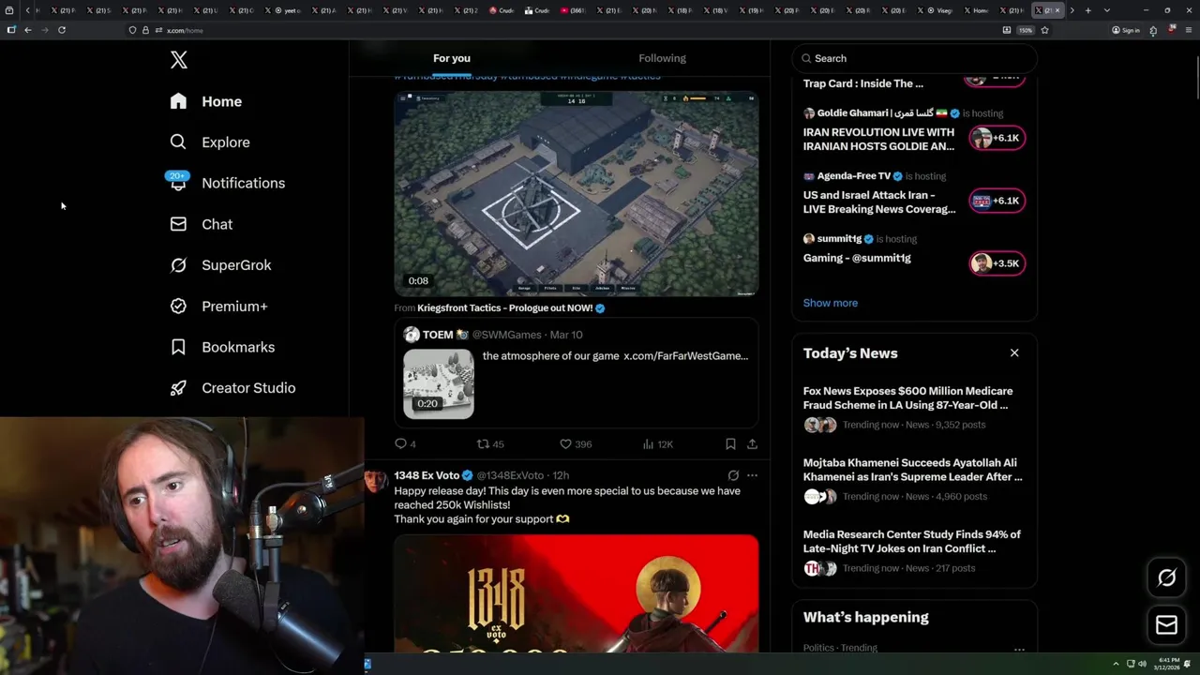View analytics for 12K views post

pyautogui.click(x=658, y=444)
